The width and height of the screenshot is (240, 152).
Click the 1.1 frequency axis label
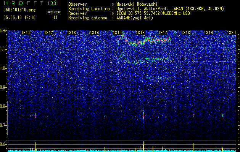[3, 49]
